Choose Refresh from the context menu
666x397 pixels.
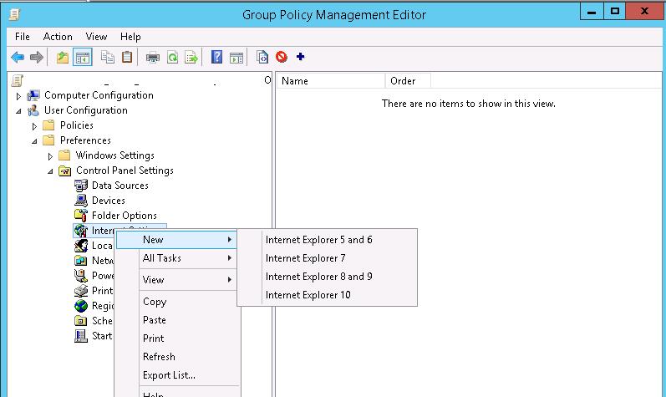pos(176,357)
